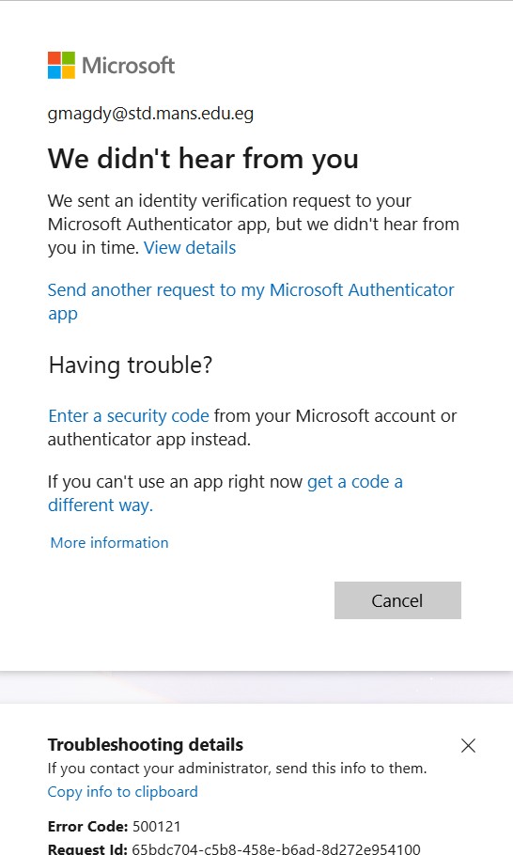Click the identity verification request paragraph
Screen dimensions: 513x855
254,225
